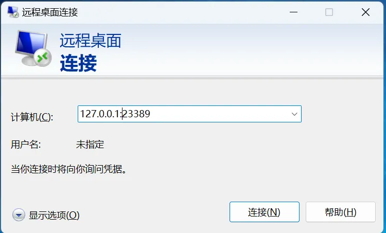Click the bold 连接 banner text
Image resolution: width=386 pixels, height=233 pixels.
pyautogui.click(x=78, y=63)
